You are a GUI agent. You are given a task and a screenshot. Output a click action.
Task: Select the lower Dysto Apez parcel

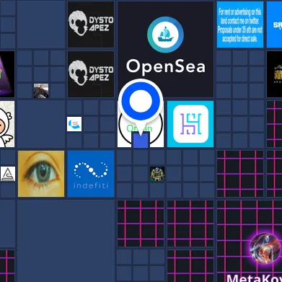[x=91, y=74]
